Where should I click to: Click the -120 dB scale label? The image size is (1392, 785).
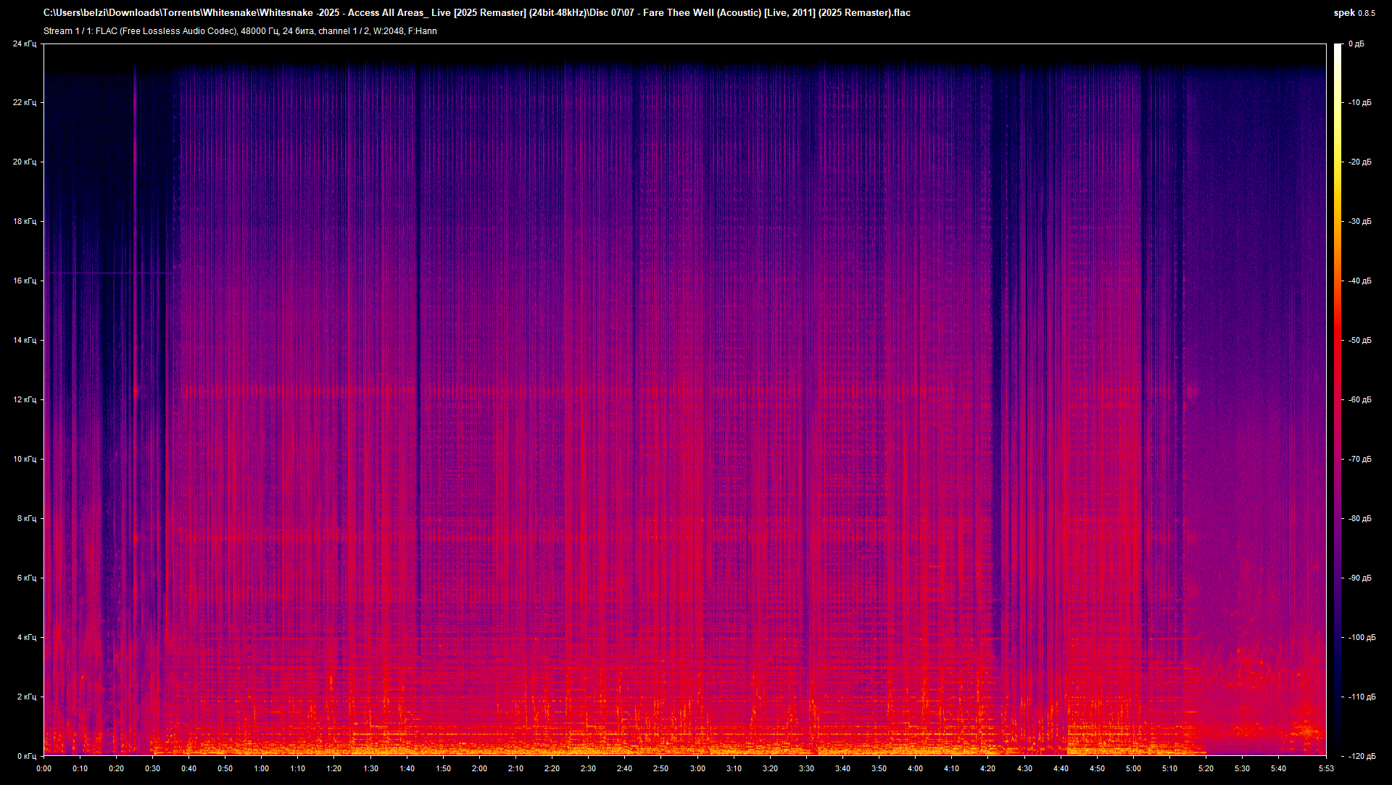click(x=1361, y=756)
